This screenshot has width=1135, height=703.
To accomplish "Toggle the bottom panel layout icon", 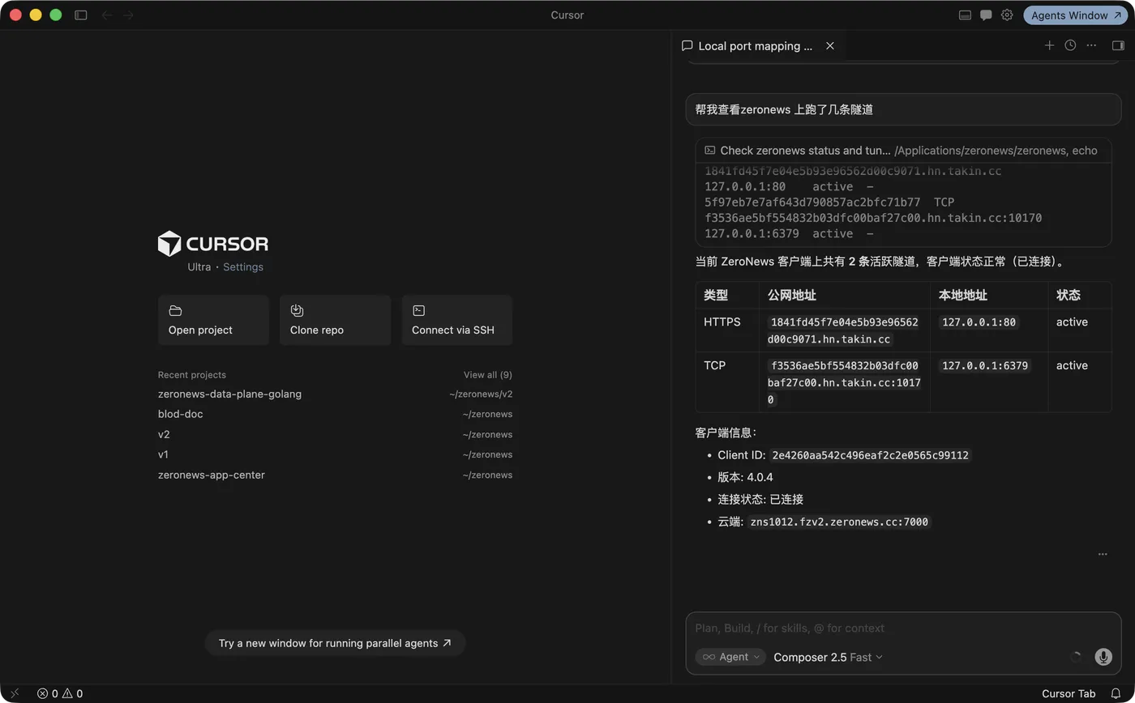I will point(965,15).
